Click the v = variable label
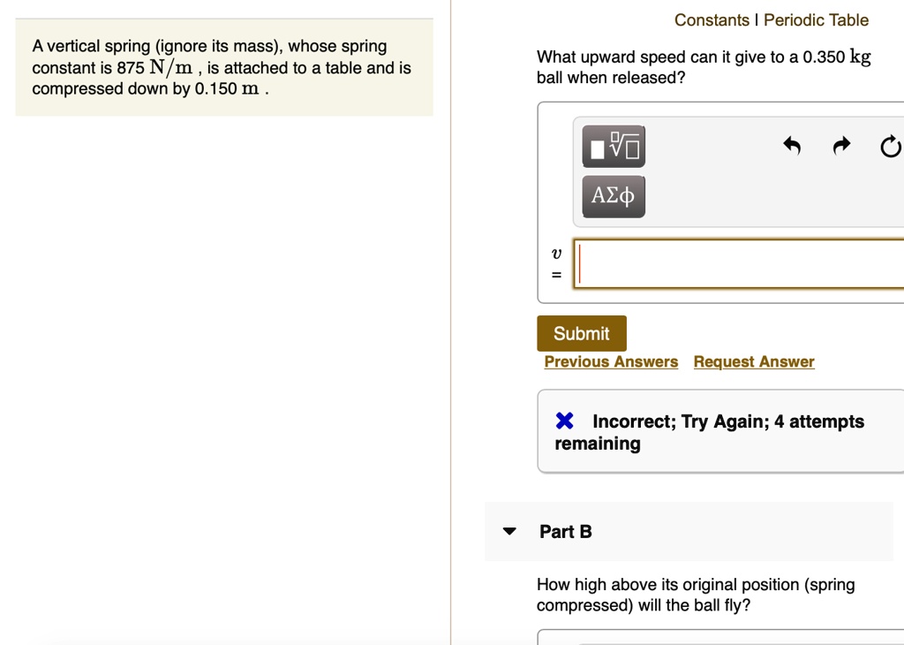 click(x=556, y=263)
